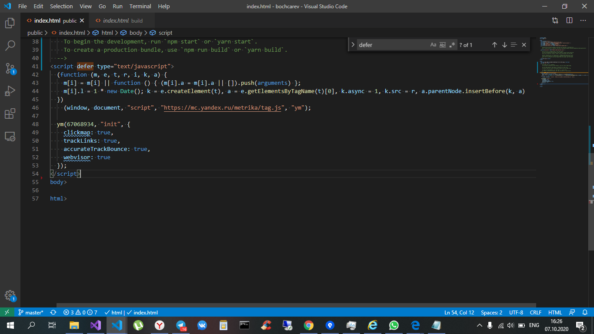Close the index.html public tab

[x=82, y=20]
